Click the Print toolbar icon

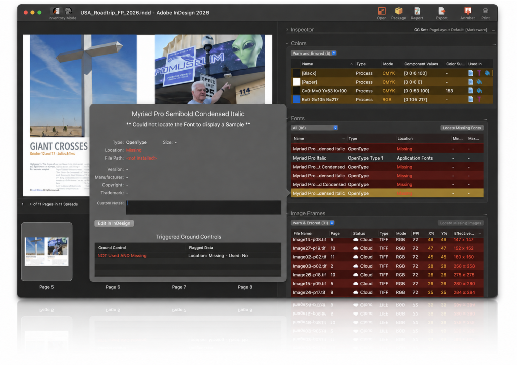[x=485, y=14]
